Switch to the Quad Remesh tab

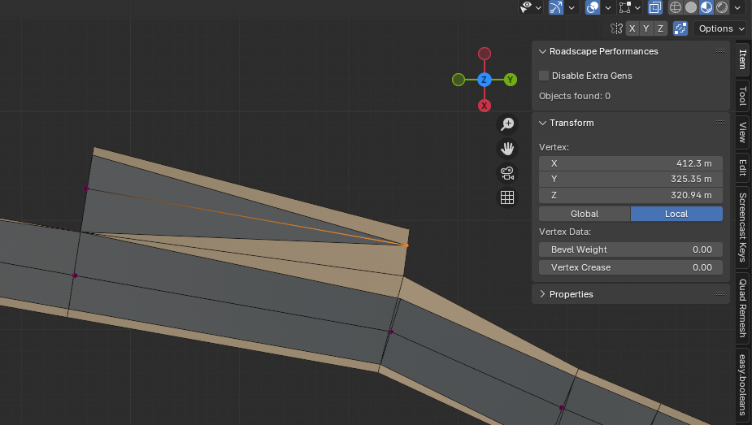tap(742, 308)
